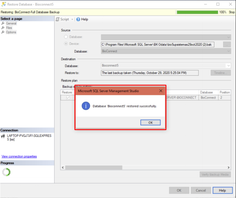The image size is (236, 198).
Task: Click Verify Backup Media button
Action: [x=215, y=175]
